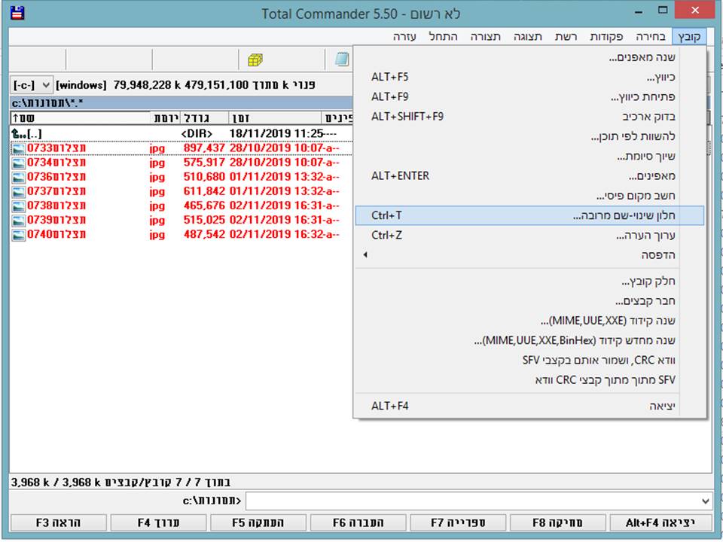Sort by the זמן date column header

point(275,118)
